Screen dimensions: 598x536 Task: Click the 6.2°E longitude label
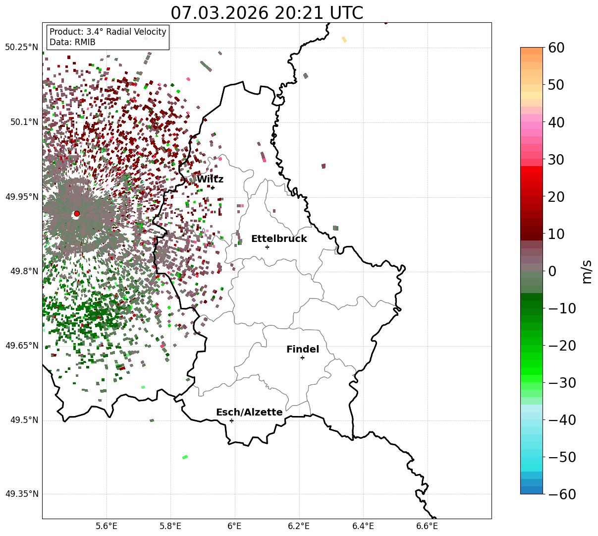[x=299, y=526]
